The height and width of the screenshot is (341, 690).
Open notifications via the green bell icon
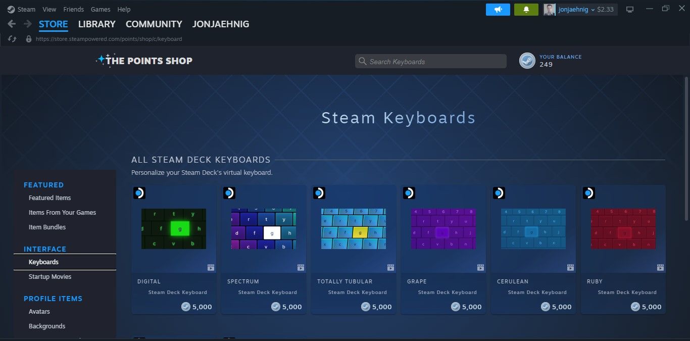click(x=526, y=9)
